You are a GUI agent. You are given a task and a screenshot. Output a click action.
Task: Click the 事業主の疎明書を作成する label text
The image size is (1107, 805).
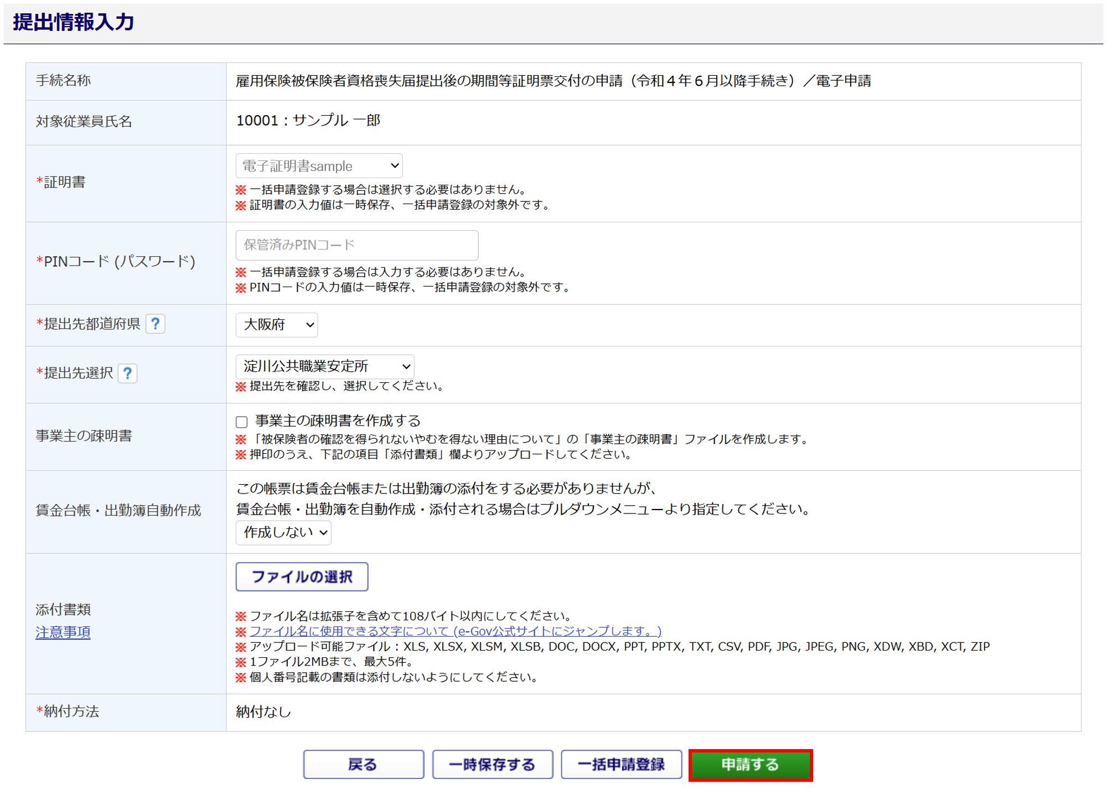338,421
